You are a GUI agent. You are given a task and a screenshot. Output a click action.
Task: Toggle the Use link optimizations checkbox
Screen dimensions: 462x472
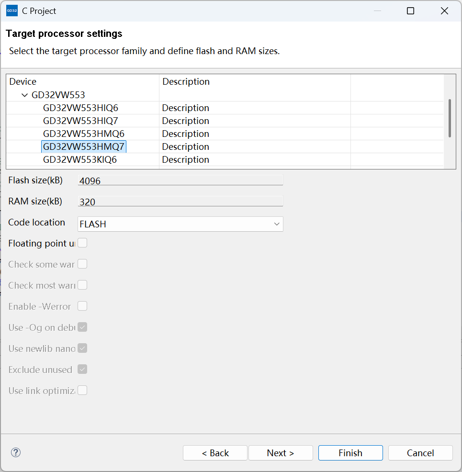pos(82,391)
